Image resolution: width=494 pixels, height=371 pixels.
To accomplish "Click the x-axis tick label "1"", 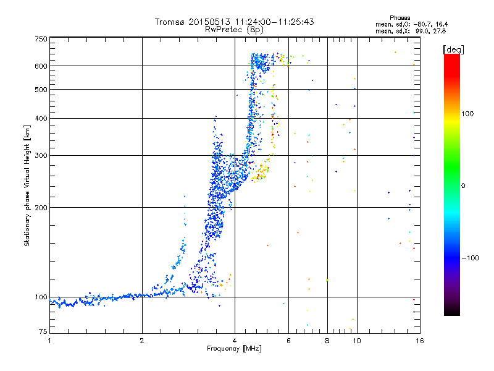I will (x=49, y=341).
